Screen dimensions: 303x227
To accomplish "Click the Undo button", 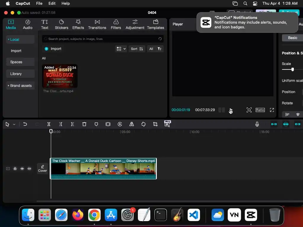I will pyautogui.click(x=25, y=124).
